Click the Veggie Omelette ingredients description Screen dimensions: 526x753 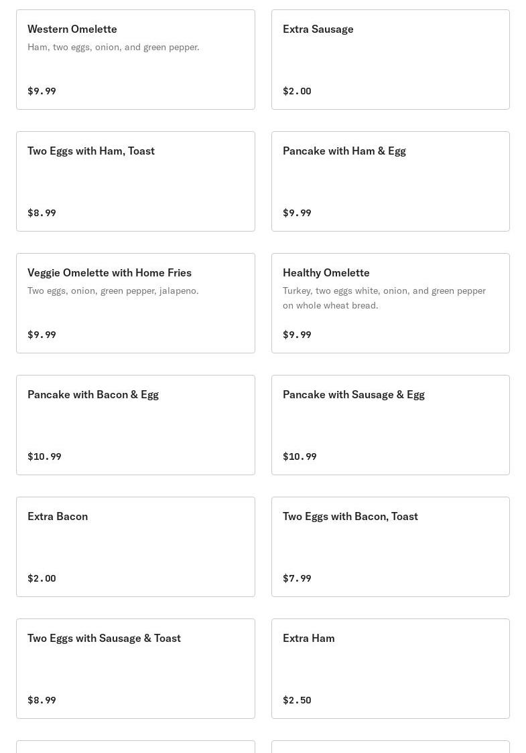pyautogui.click(x=113, y=290)
